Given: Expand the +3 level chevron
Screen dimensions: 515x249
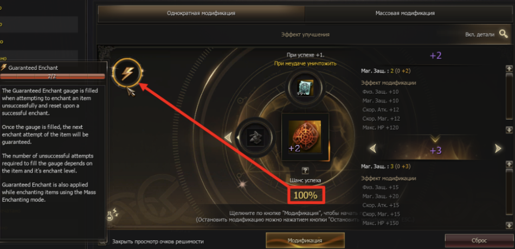Looking at the screenshot, I should click(x=435, y=139).
